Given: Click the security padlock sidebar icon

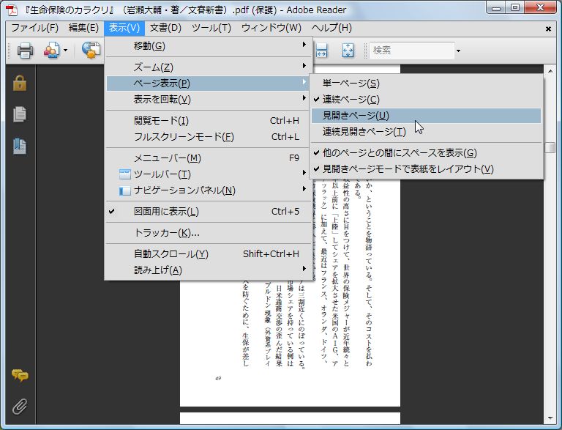Looking at the screenshot, I should pos(20,84).
